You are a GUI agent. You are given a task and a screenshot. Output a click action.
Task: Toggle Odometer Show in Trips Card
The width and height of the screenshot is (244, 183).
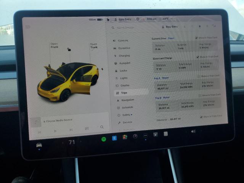[201, 117]
